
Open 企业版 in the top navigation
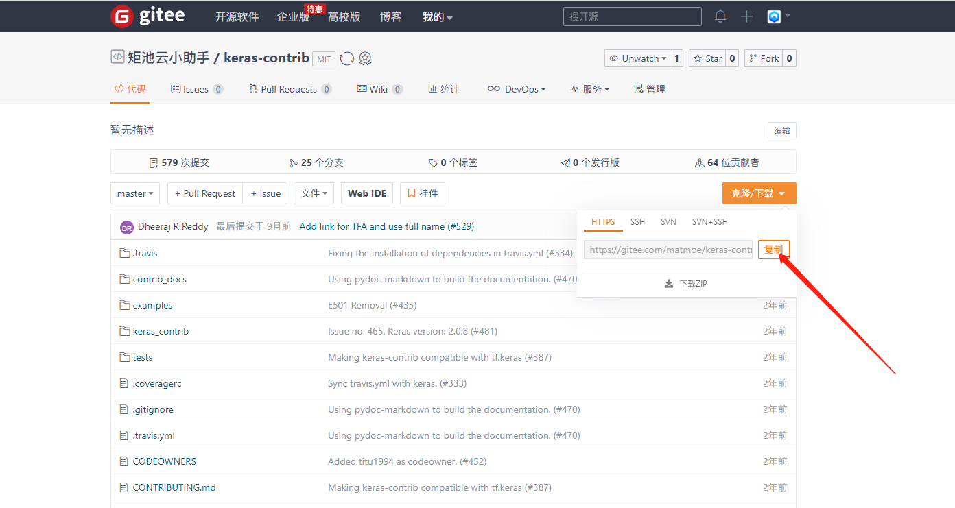[x=293, y=17]
